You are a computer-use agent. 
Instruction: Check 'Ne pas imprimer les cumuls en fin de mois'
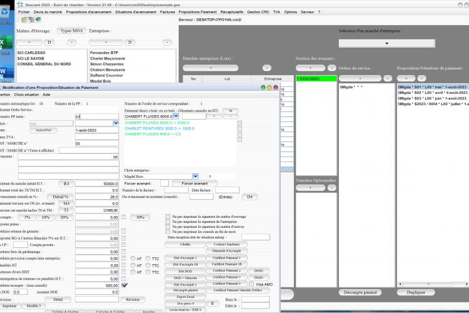168,232
